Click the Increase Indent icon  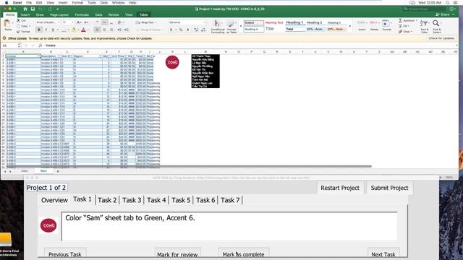pos(127,30)
